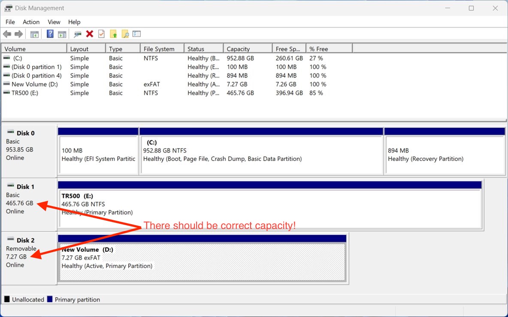Viewport: 508px width, 317px height.
Task: Click the black Unallocated legend swatch
Action: (x=7, y=299)
